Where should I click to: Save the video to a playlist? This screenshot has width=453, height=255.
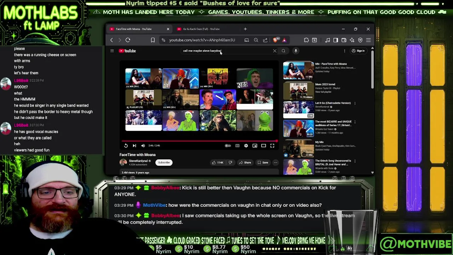point(263,163)
